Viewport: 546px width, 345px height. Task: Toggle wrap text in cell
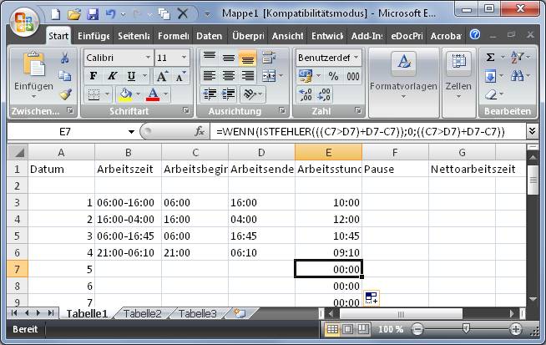pos(269,57)
